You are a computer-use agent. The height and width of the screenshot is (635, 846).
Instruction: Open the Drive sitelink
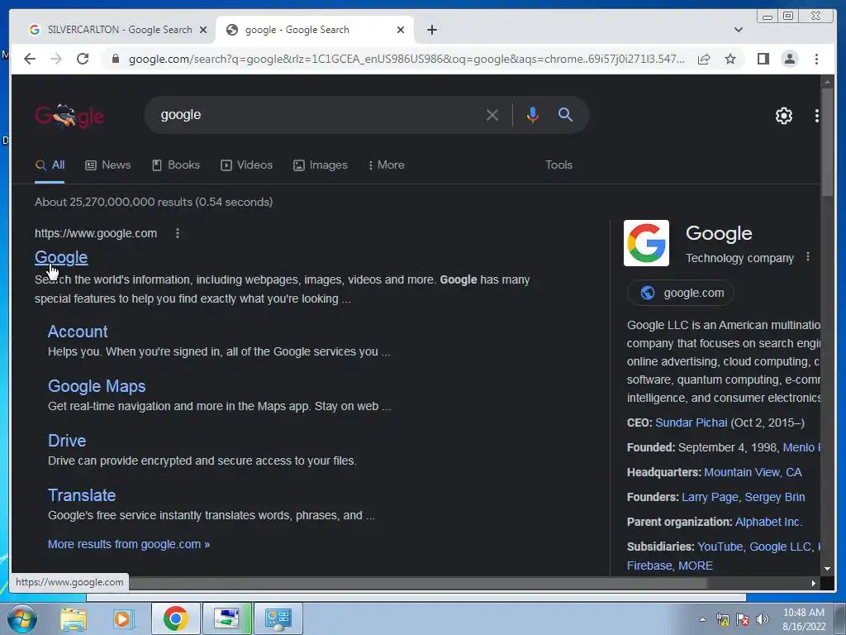pyautogui.click(x=67, y=441)
